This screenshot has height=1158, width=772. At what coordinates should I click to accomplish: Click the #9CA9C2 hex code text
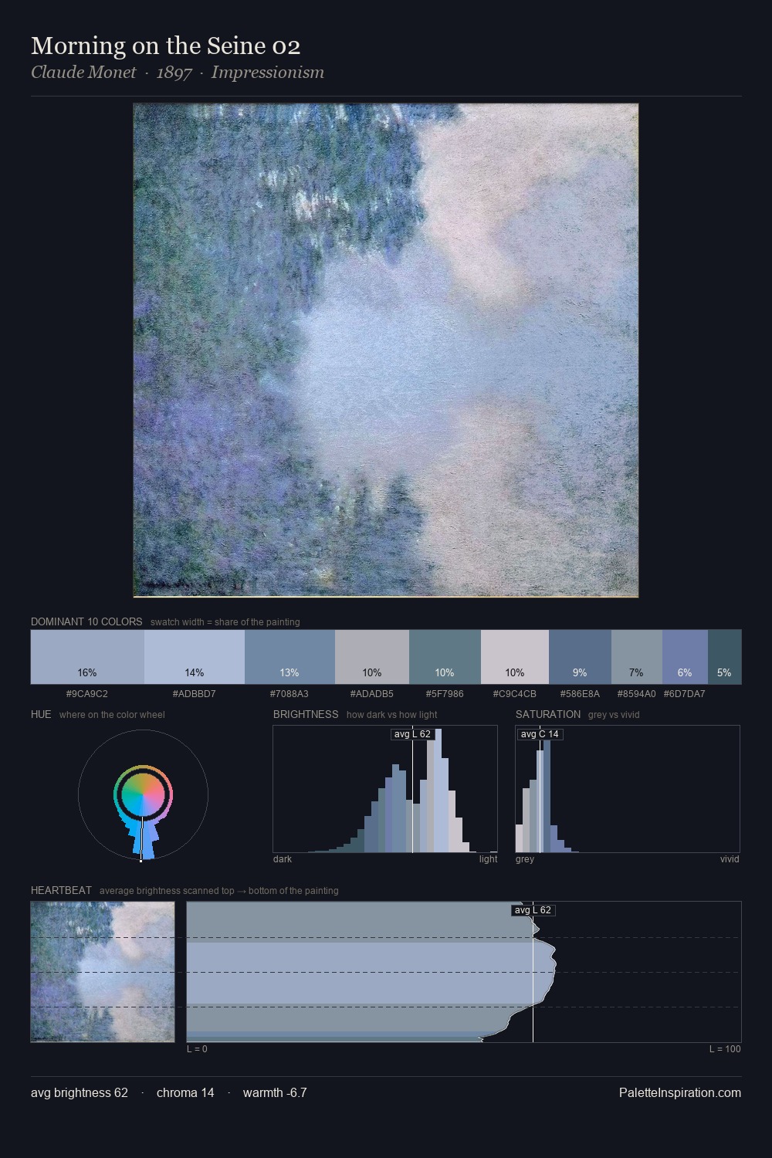pos(87,694)
